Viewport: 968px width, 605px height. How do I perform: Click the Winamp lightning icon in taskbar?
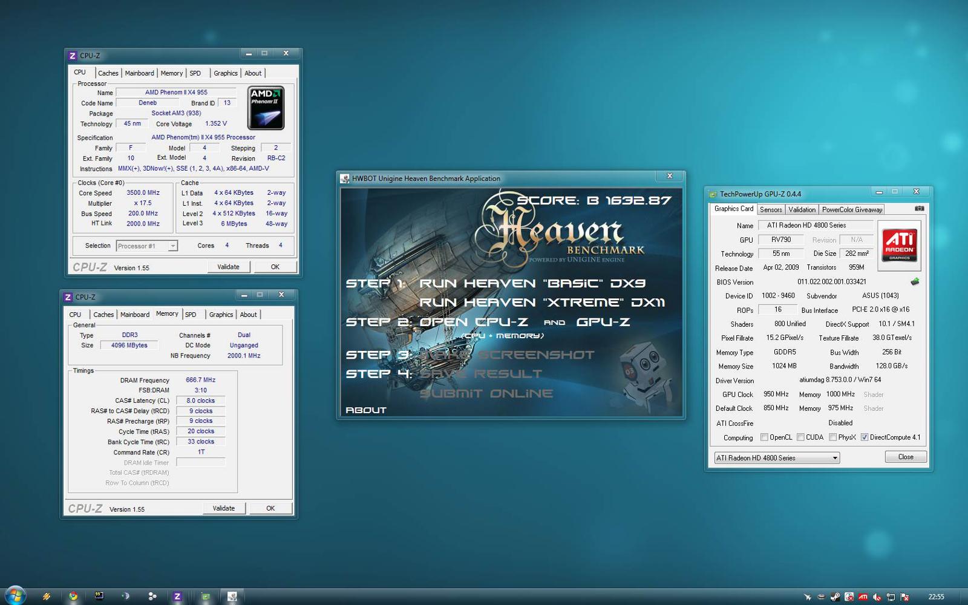[x=47, y=596]
